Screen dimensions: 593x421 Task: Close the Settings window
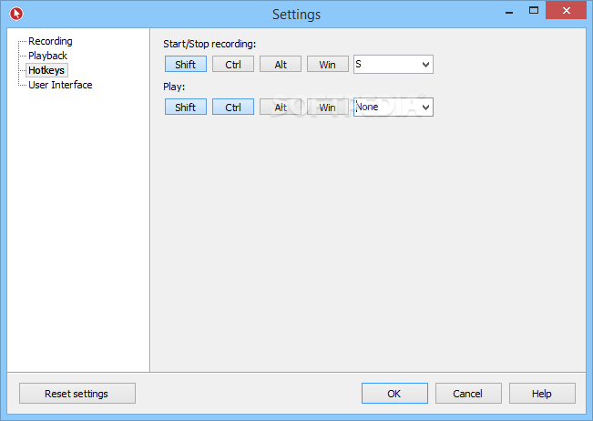tap(567, 11)
